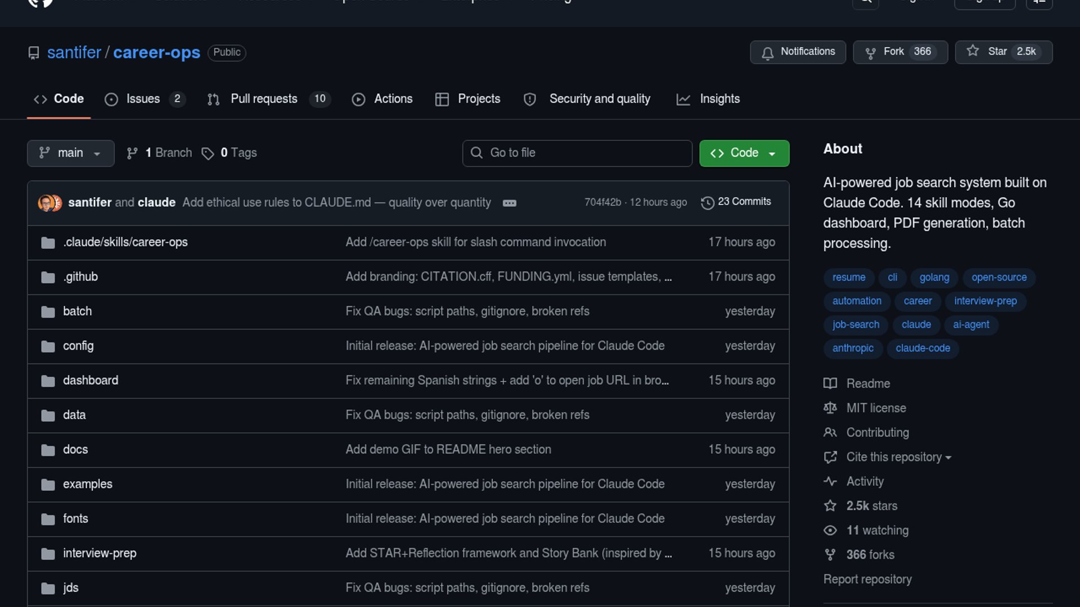Select the golang topic tag
The height and width of the screenshot is (607, 1080).
(x=934, y=278)
